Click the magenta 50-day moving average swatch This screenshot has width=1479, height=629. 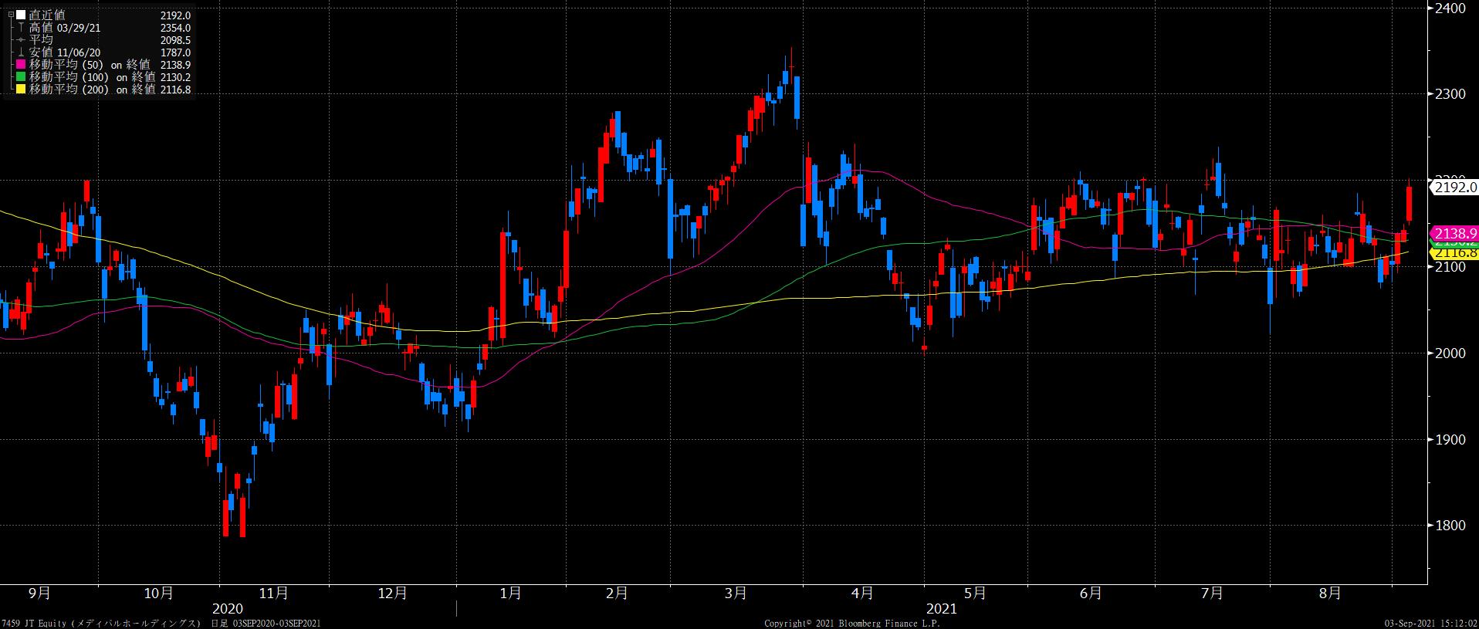click(x=21, y=65)
